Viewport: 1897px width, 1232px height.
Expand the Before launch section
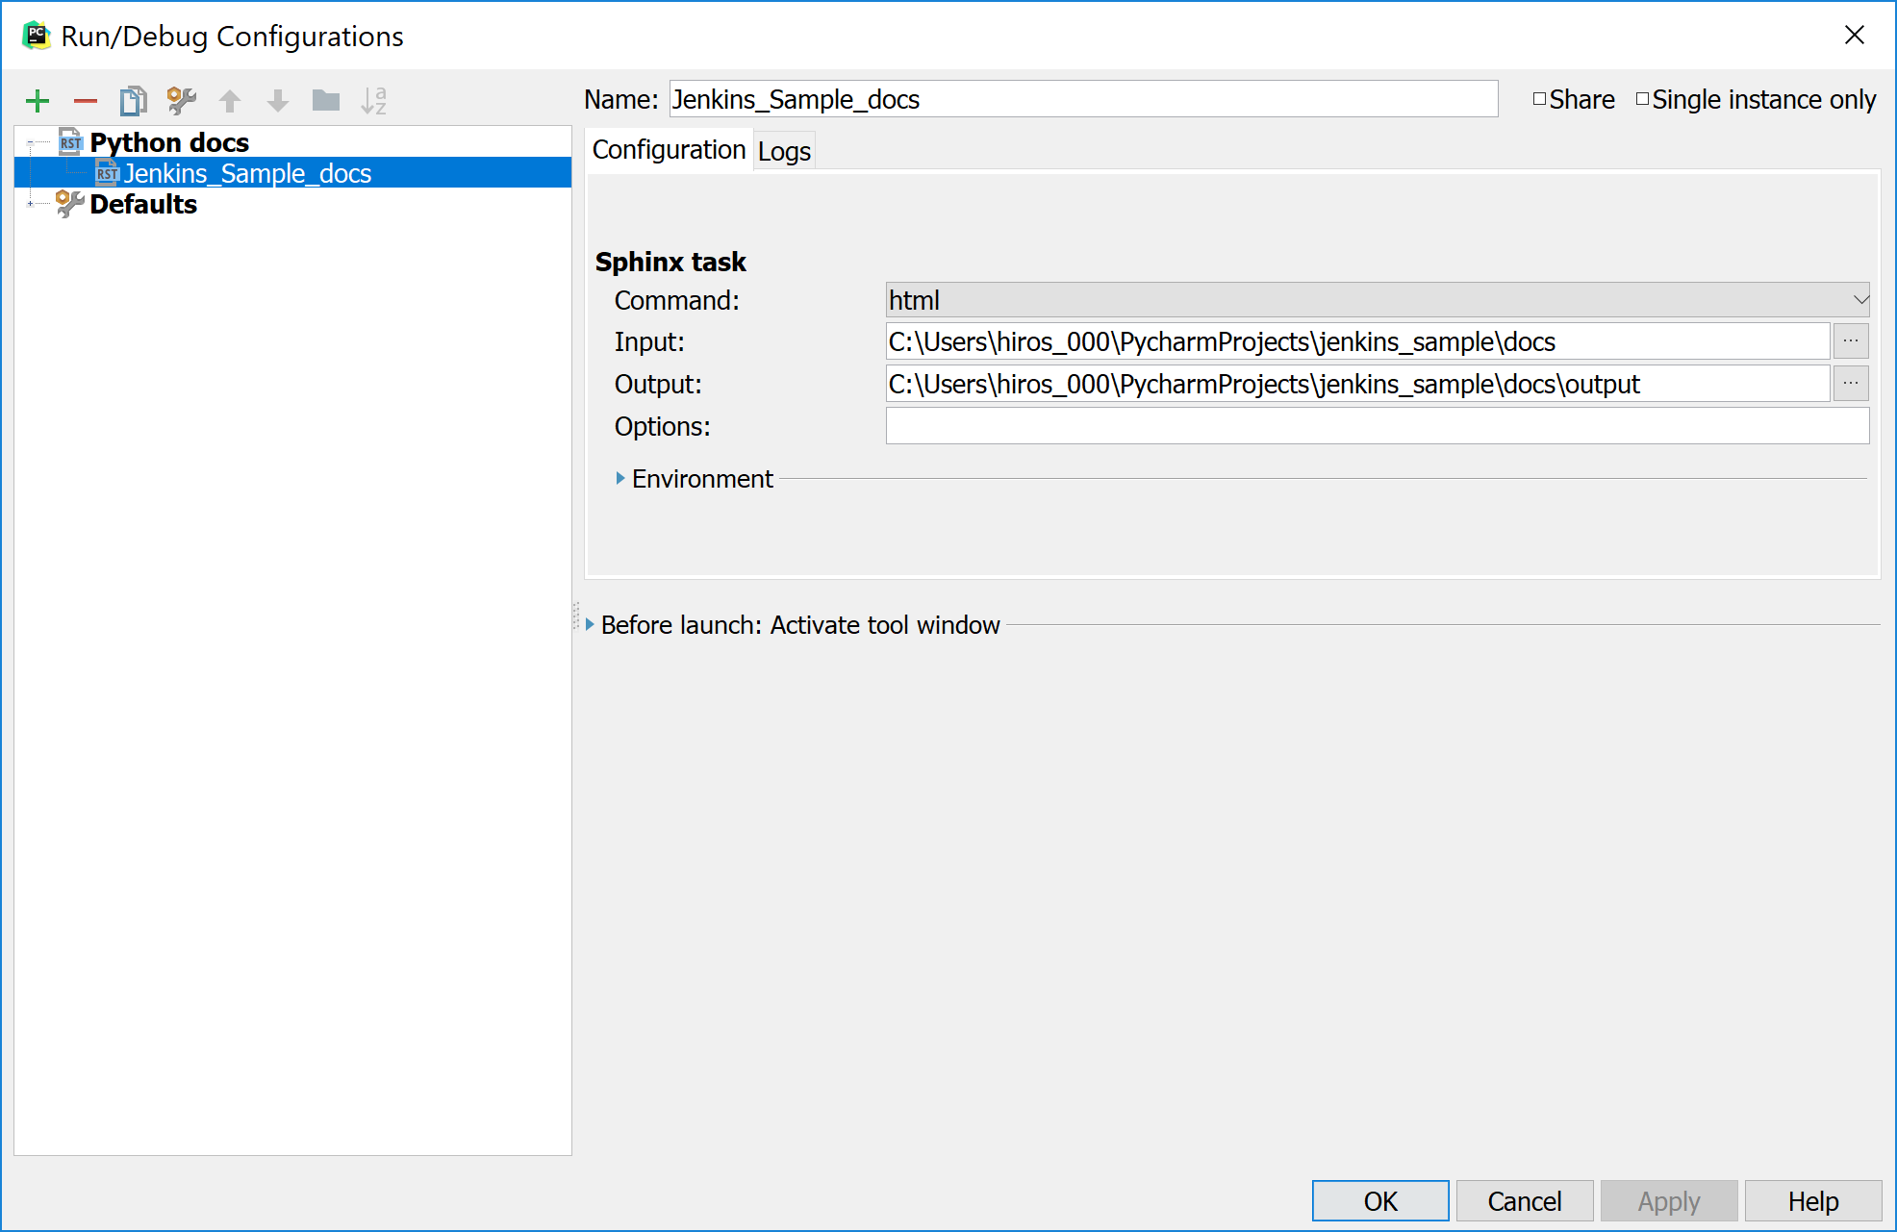coord(590,624)
